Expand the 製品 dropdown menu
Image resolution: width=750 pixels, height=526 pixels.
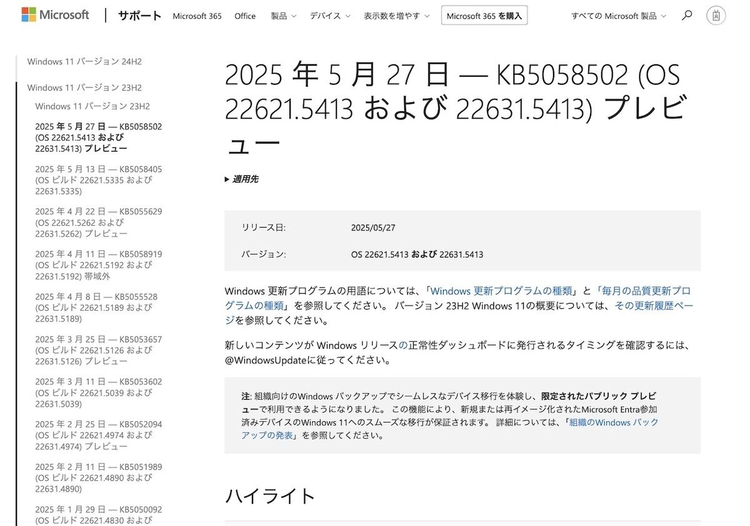[283, 16]
